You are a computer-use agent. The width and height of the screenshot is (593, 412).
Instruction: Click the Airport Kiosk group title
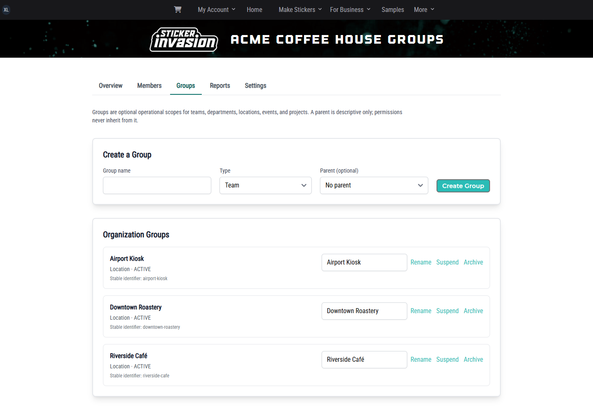pos(127,259)
